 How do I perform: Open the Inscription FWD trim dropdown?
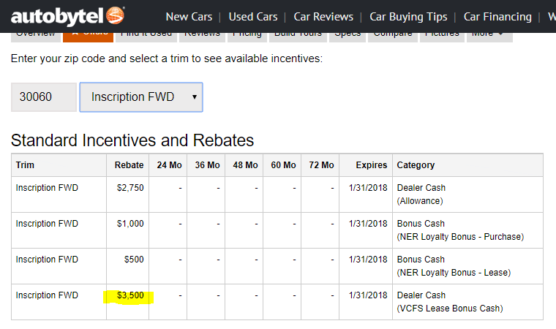141,97
